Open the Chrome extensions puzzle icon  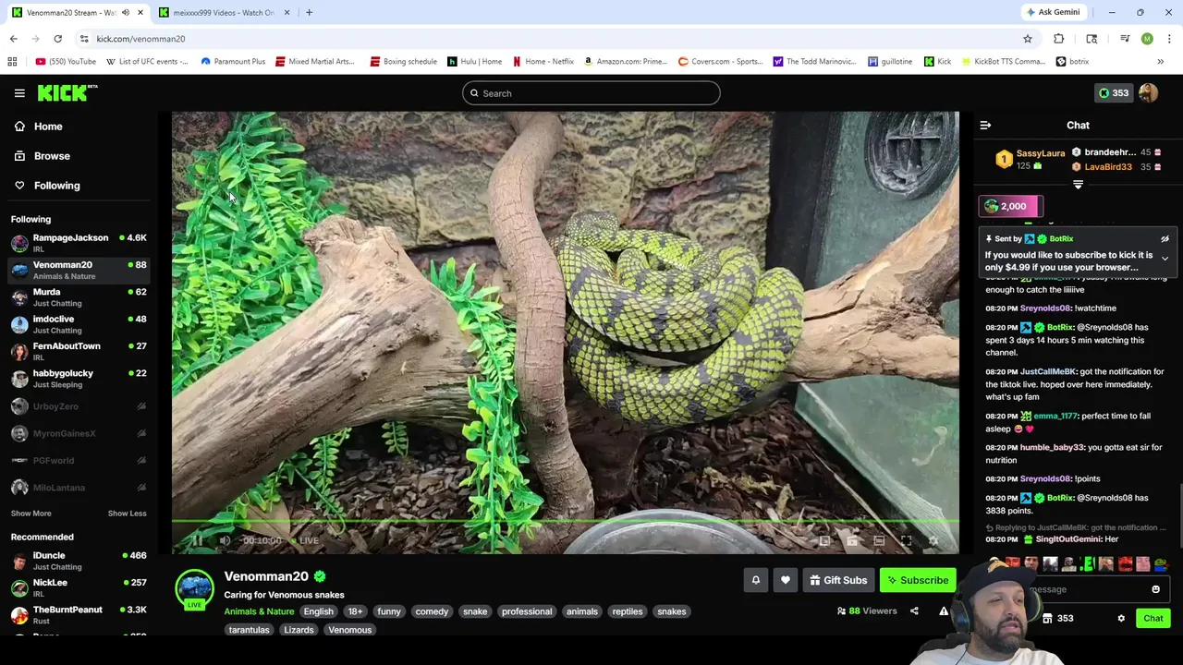click(1058, 39)
